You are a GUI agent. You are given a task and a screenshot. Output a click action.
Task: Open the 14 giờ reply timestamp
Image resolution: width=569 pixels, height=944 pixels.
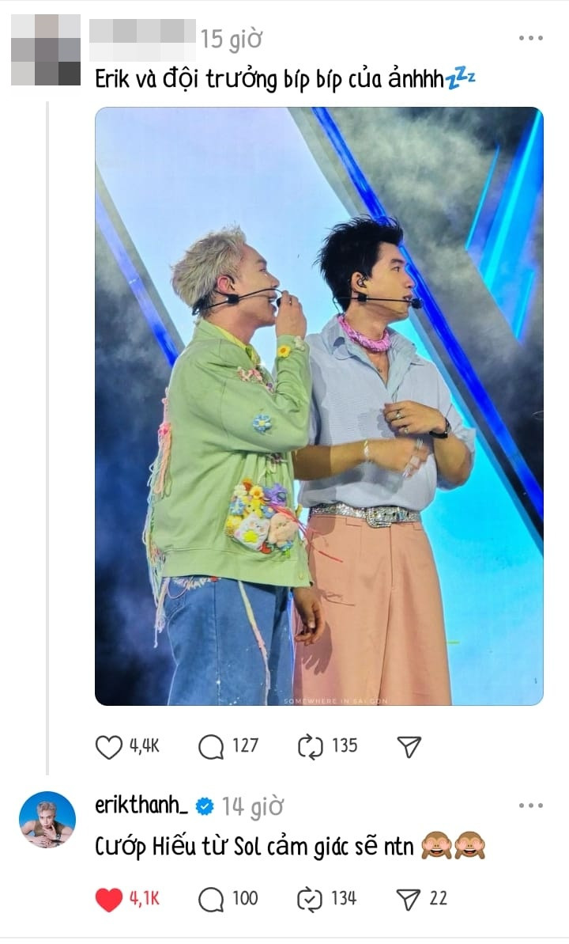pyautogui.click(x=253, y=807)
